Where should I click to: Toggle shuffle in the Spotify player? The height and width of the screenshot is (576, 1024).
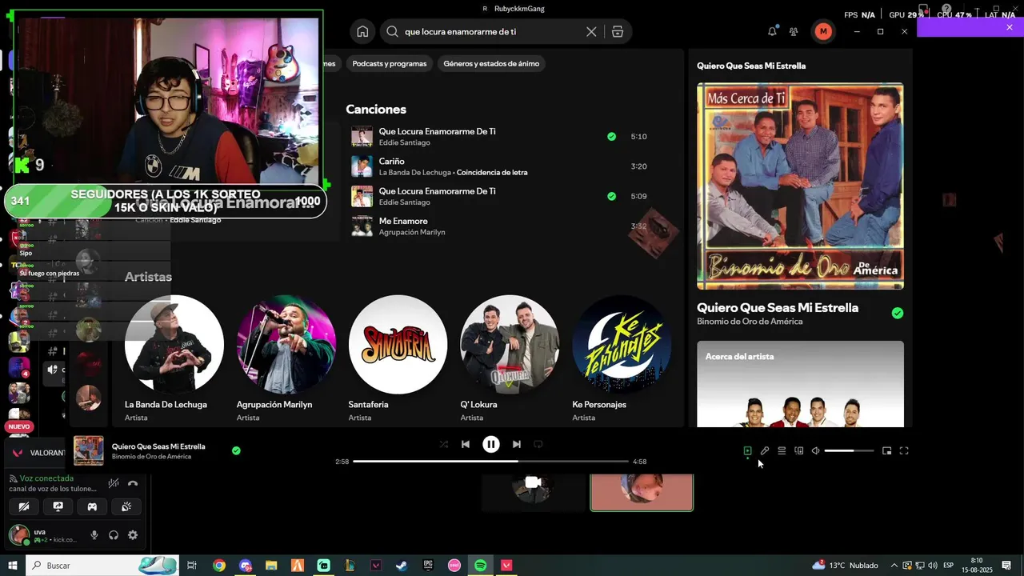coord(443,444)
